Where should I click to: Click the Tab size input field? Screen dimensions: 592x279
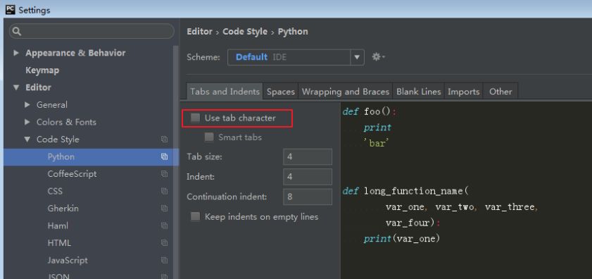pyautogui.click(x=308, y=157)
